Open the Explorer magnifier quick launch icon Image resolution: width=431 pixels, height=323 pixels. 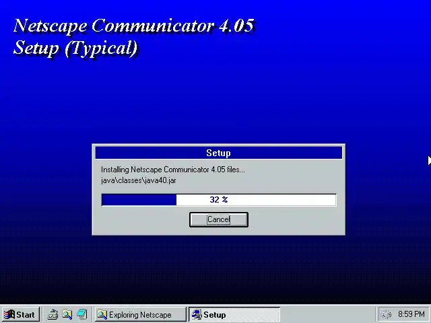coord(67,314)
